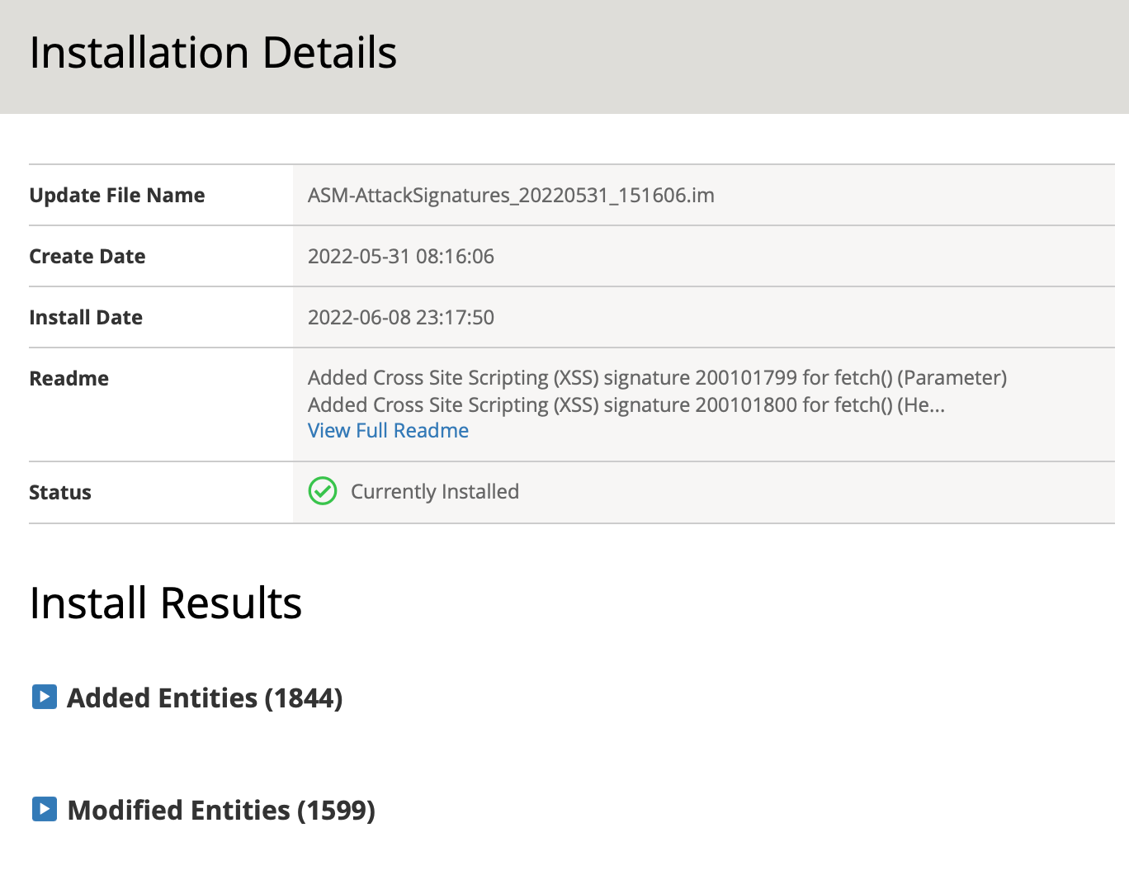
Task: Click the install date value 2022-06-08 23:17:50
Action: pyautogui.click(x=401, y=318)
